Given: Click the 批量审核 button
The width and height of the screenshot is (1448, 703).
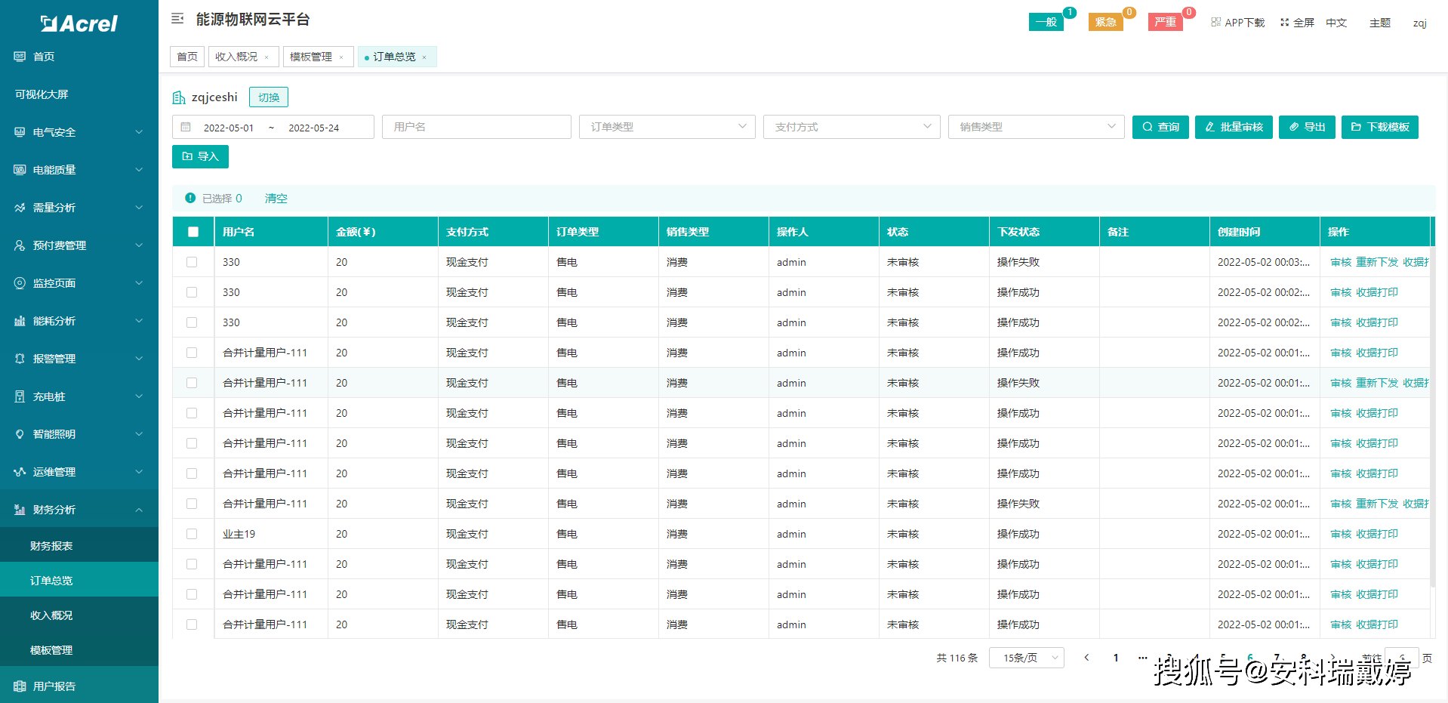Looking at the screenshot, I should pos(1234,127).
